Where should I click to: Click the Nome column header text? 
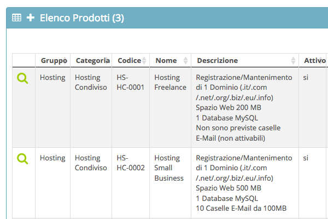point(166,61)
